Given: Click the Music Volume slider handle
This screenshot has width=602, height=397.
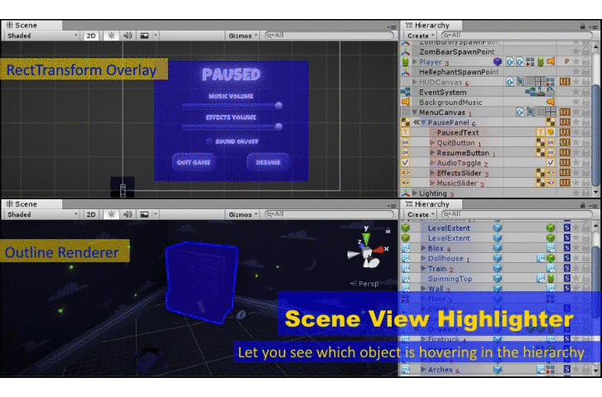Looking at the screenshot, I should pos(279,105).
